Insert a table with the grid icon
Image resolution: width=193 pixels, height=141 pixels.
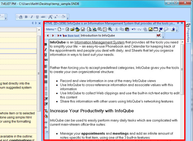(x=156, y=29)
